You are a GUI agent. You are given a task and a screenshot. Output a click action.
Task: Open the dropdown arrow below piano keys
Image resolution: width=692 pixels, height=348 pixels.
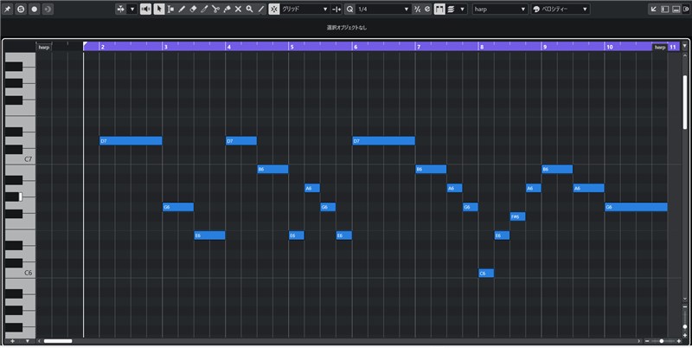[28, 341]
